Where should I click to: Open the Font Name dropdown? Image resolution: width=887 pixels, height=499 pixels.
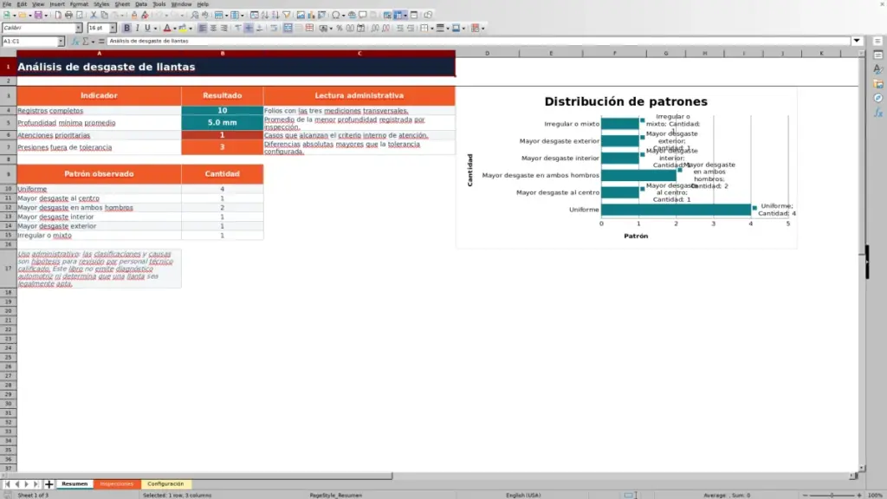click(79, 29)
